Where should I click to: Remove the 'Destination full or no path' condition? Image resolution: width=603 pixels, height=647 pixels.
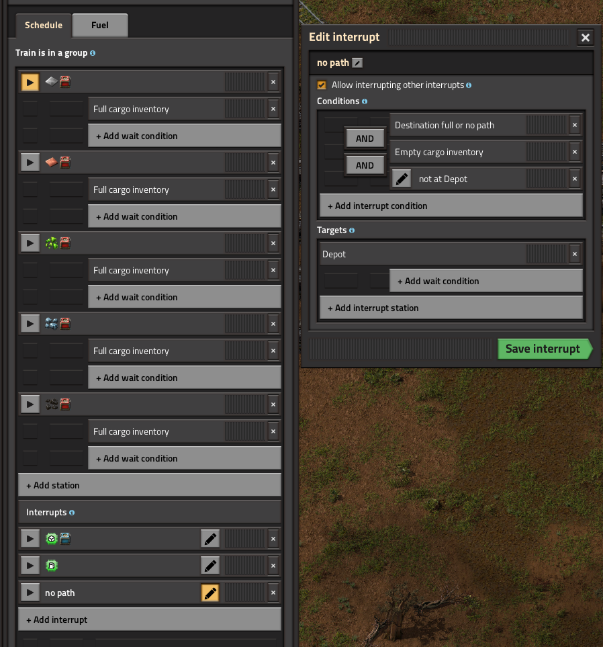574,125
